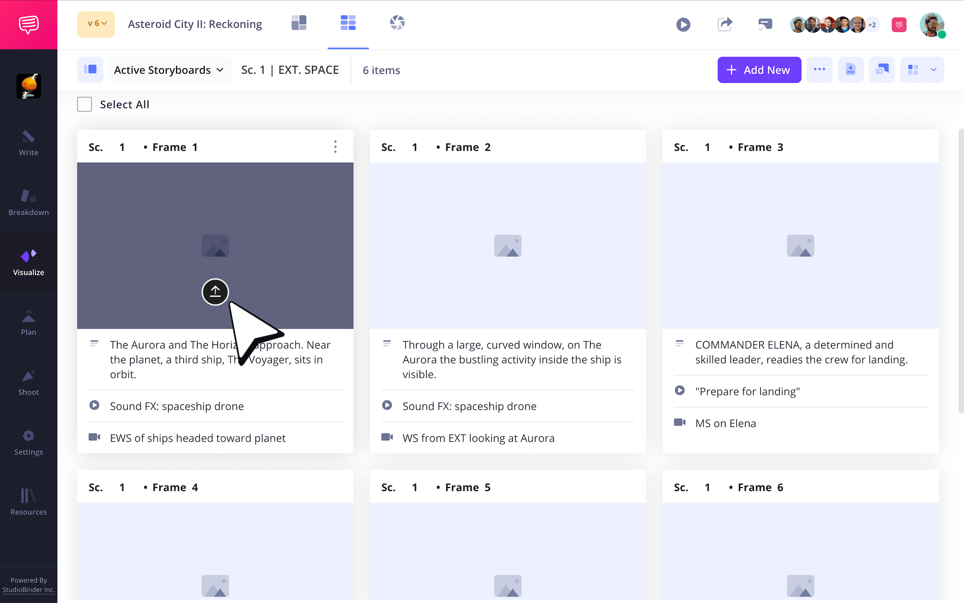Download the storyboard as PDF
The width and height of the screenshot is (964, 603).
tap(850, 69)
